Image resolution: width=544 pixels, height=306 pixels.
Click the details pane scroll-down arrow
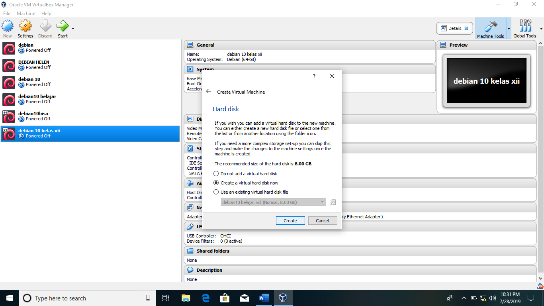[x=541, y=279]
